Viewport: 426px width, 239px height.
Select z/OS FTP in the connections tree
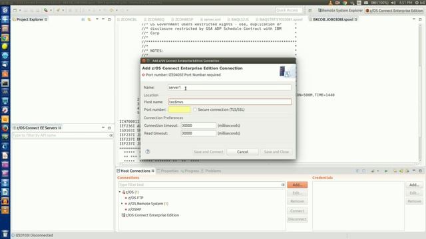[136, 198]
